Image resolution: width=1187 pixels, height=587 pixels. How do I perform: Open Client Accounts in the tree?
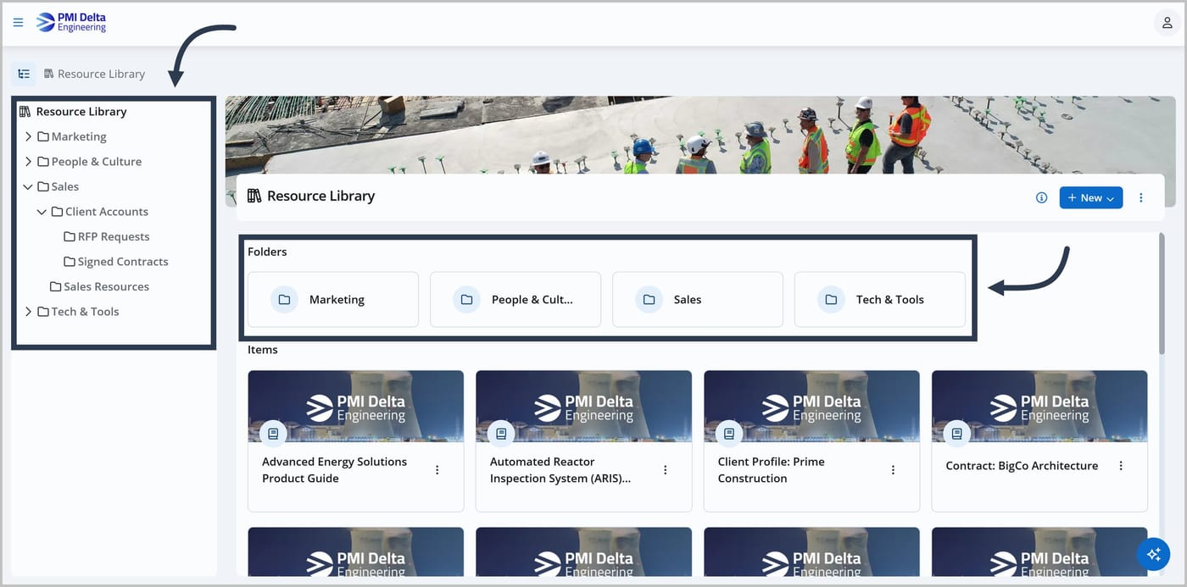tap(100, 212)
